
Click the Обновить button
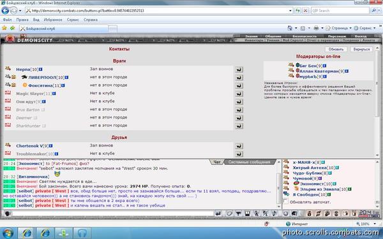(336, 49)
